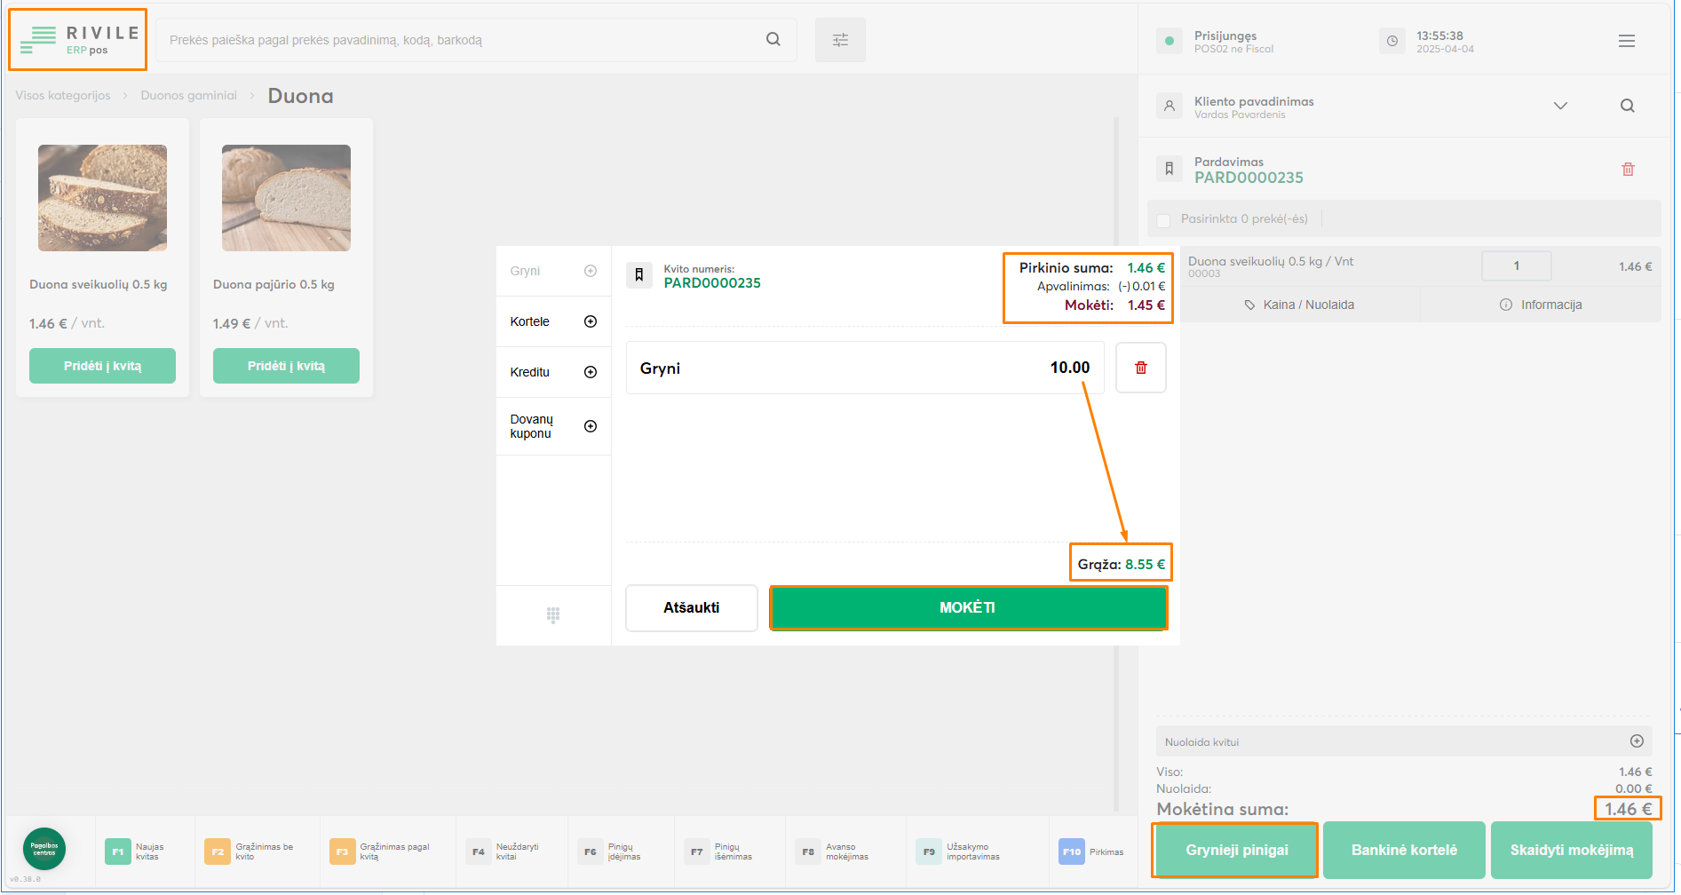
Task: Open the hamburger menu at top right
Action: pos(1626,41)
